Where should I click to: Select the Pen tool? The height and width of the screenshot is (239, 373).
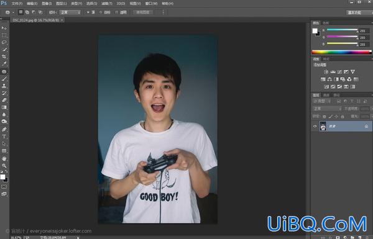tap(4, 129)
